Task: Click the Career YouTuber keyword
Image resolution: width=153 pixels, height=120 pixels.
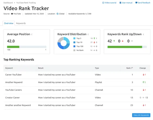Action: click(x=14, y=75)
